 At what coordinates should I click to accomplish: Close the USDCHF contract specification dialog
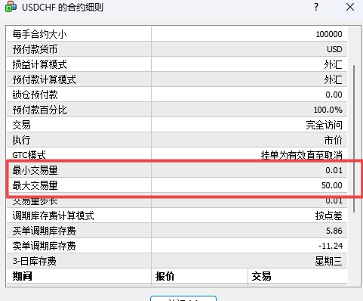350,7
